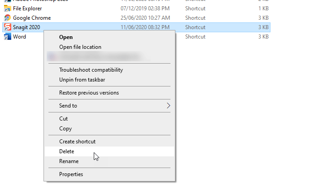314x194 pixels.
Task: Choose Unpin from taskbar
Action: click(x=82, y=80)
